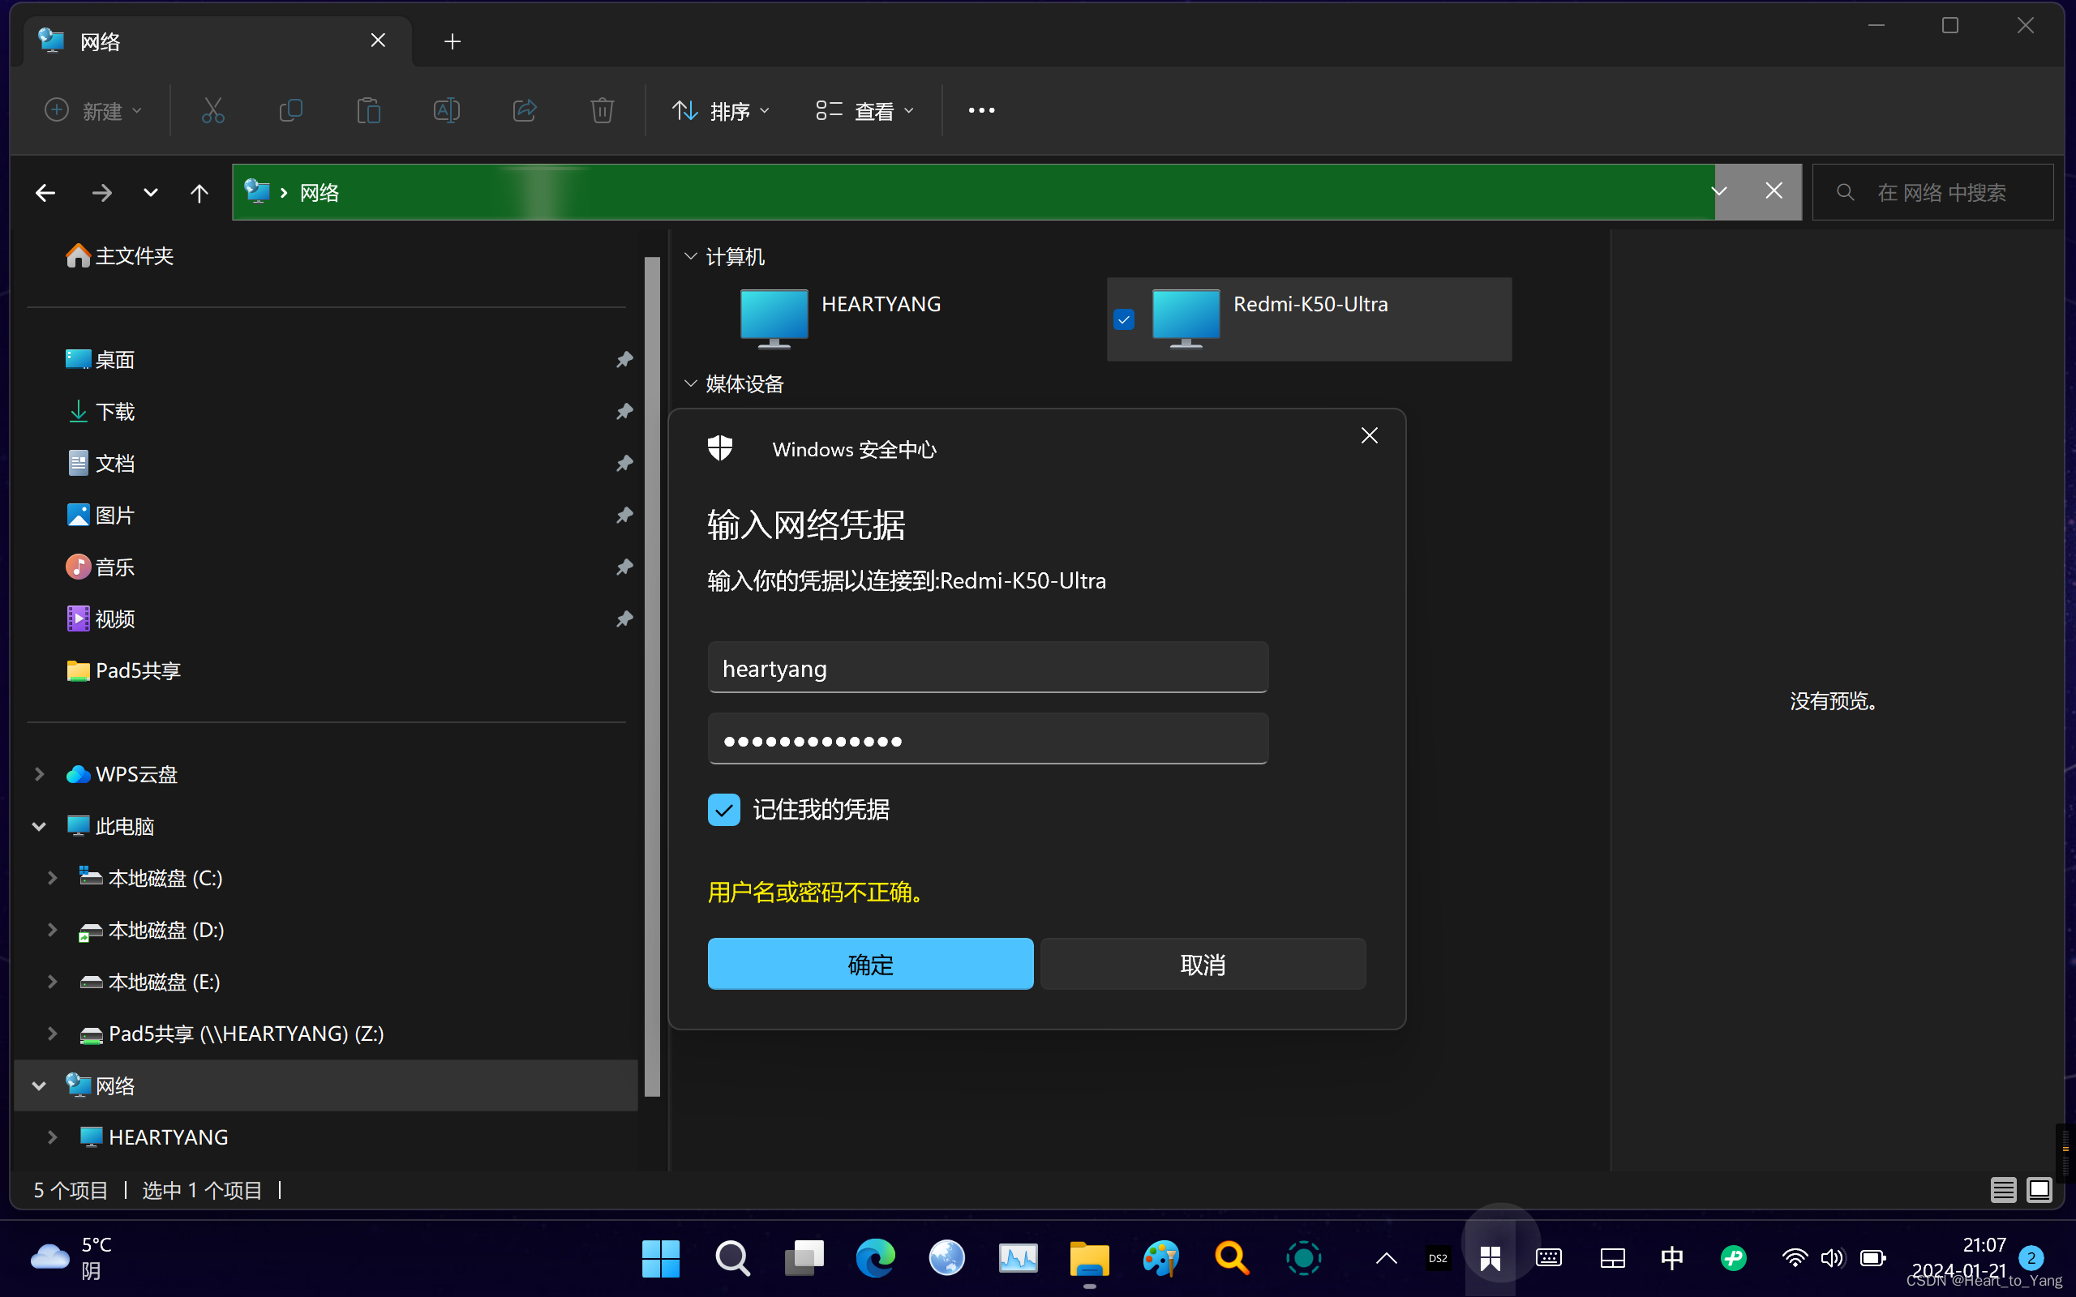Collapse the Media Devices group
This screenshot has height=1297, width=2076.
pos(691,383)
